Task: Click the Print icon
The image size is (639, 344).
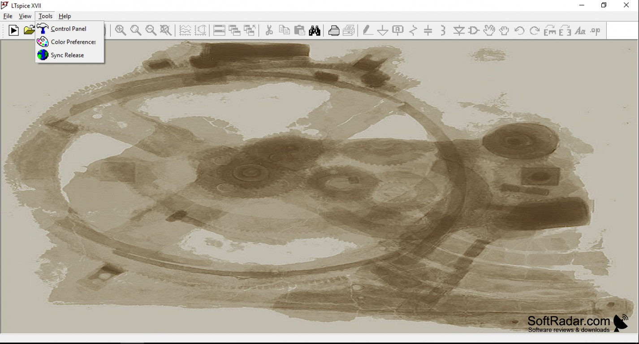Action: click(x=334, y=30)
